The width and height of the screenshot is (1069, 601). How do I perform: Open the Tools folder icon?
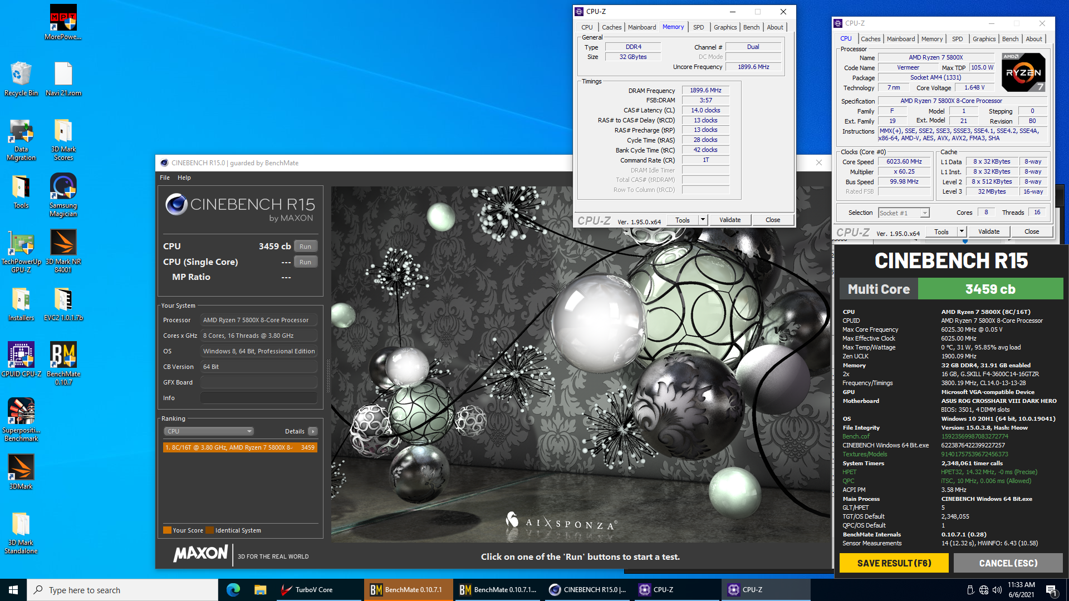(21, 191)
